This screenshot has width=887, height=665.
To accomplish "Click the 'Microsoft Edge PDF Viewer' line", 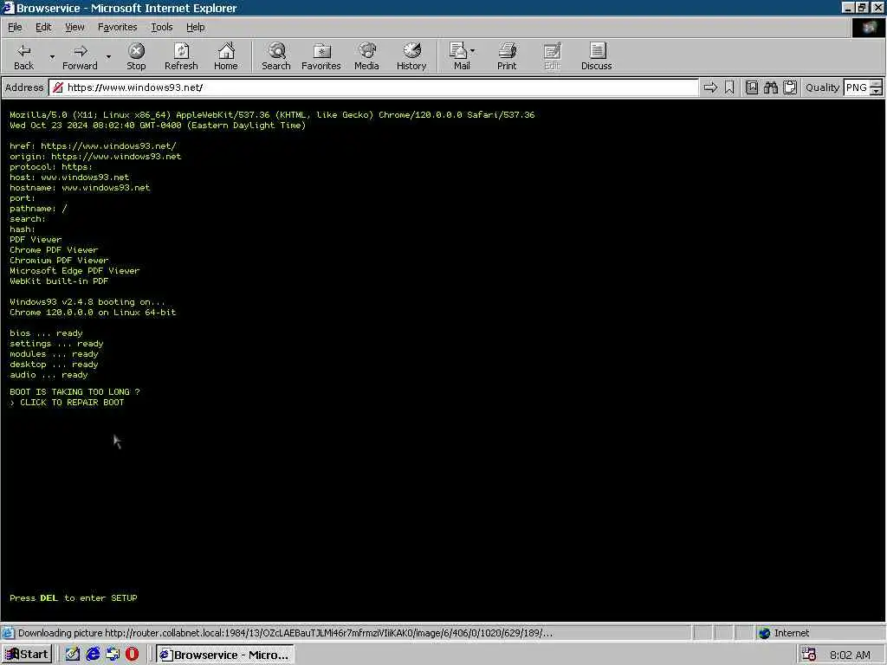I will 74,271.
